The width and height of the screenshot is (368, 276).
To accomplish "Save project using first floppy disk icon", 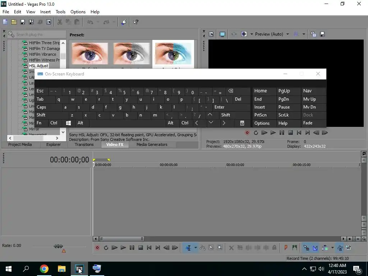I will 23,22.
